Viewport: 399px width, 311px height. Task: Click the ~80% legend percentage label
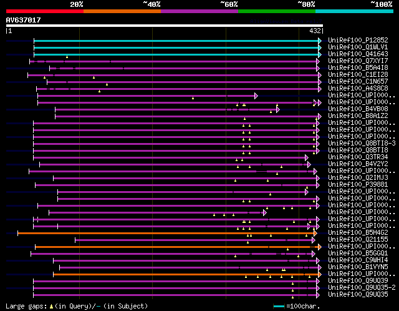[306, 4]
